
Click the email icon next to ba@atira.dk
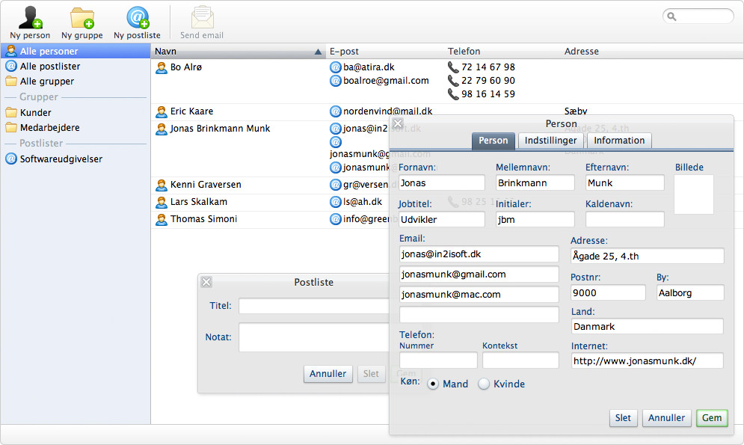[x=336, y=67]
